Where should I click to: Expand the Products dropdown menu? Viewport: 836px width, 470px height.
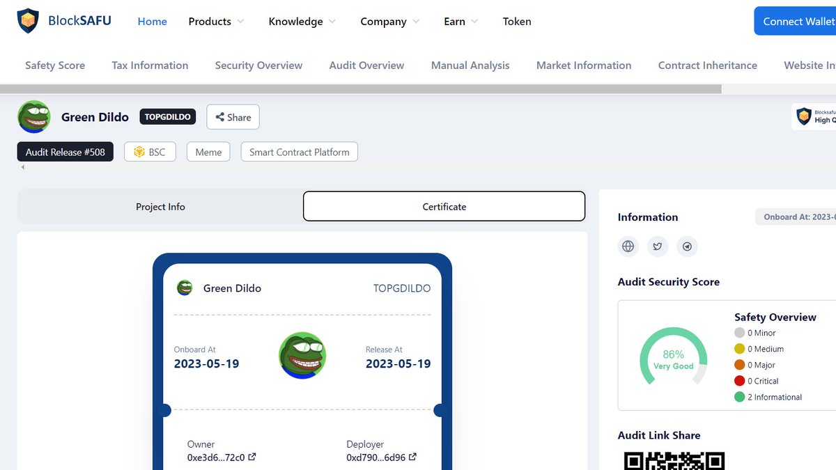point(216,22)
